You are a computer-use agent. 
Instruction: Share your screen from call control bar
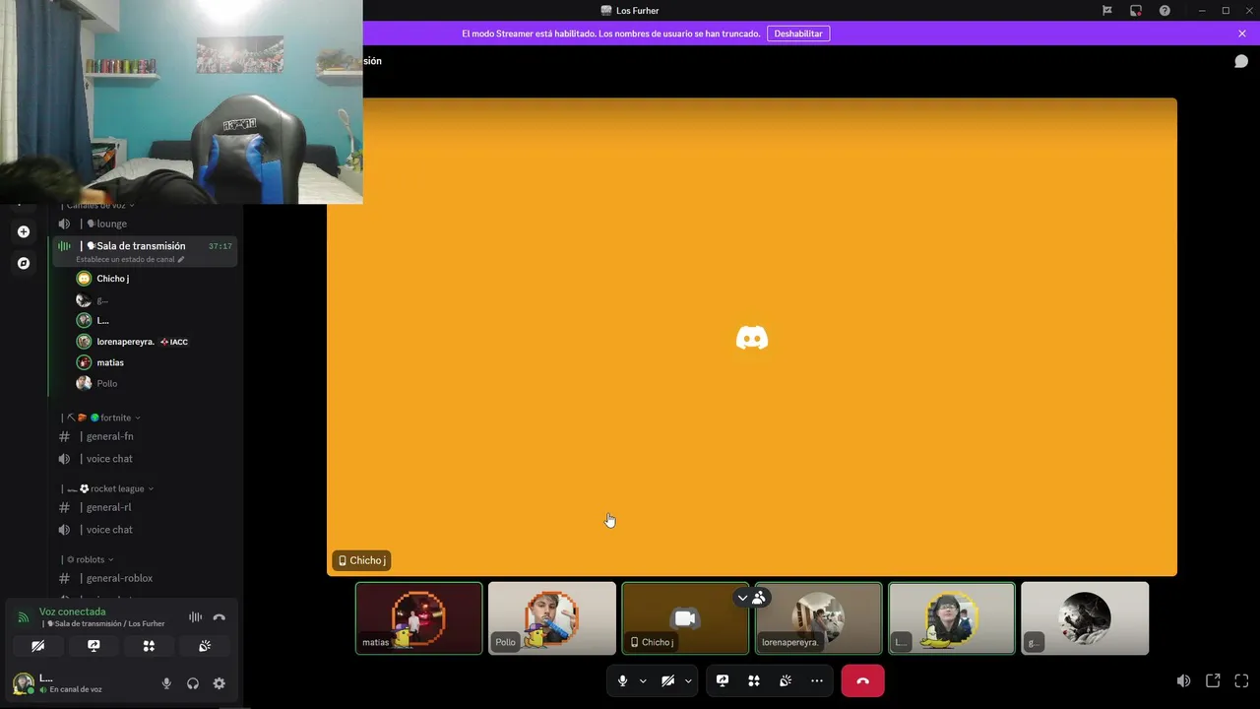coord(723,680)
